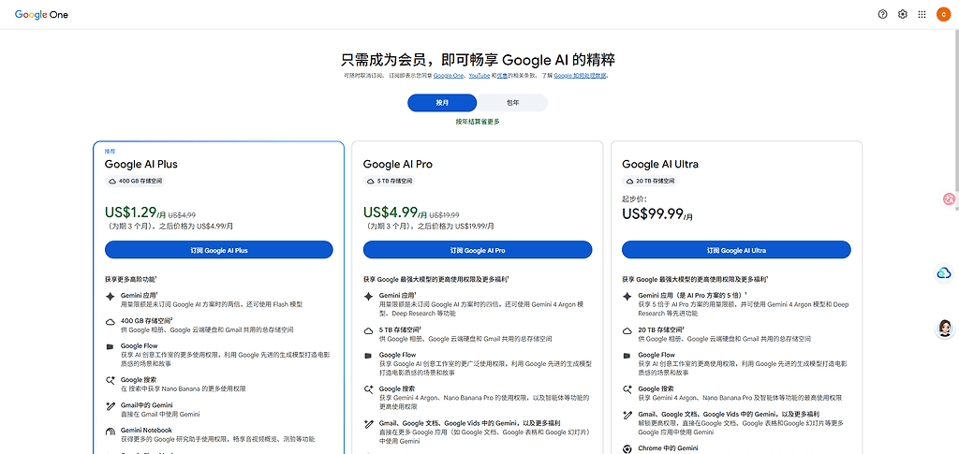Screen dimensions: 959x454
Task: Click cloud icon beside 5 TB 存储空间 feature
Action: click(x=369, y=330)
